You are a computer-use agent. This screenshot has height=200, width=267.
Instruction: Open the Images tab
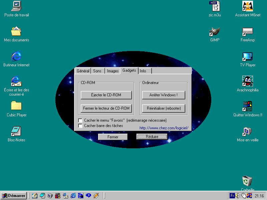click(x=113, y=71)
